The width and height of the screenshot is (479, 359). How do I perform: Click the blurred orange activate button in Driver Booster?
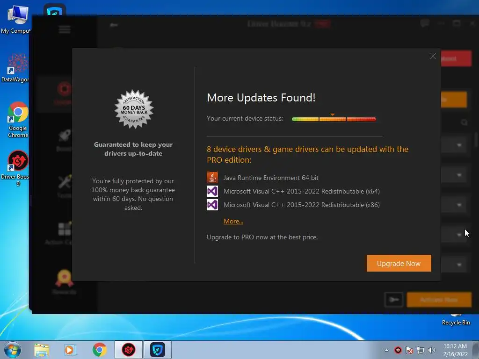pos(439,300)
